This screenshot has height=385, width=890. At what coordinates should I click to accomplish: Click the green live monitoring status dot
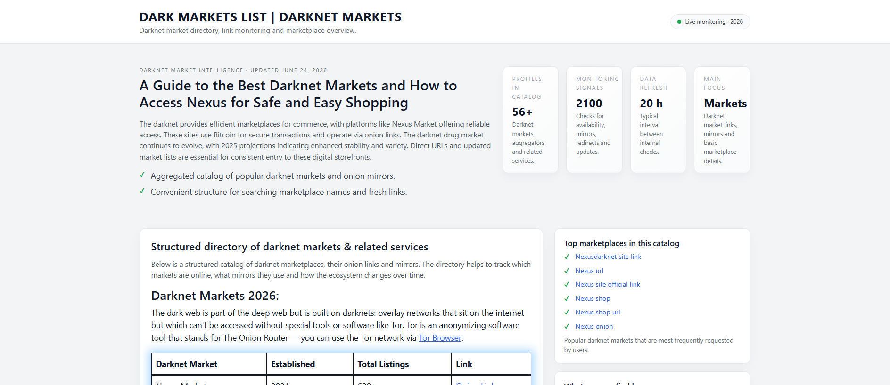[679, 22]
